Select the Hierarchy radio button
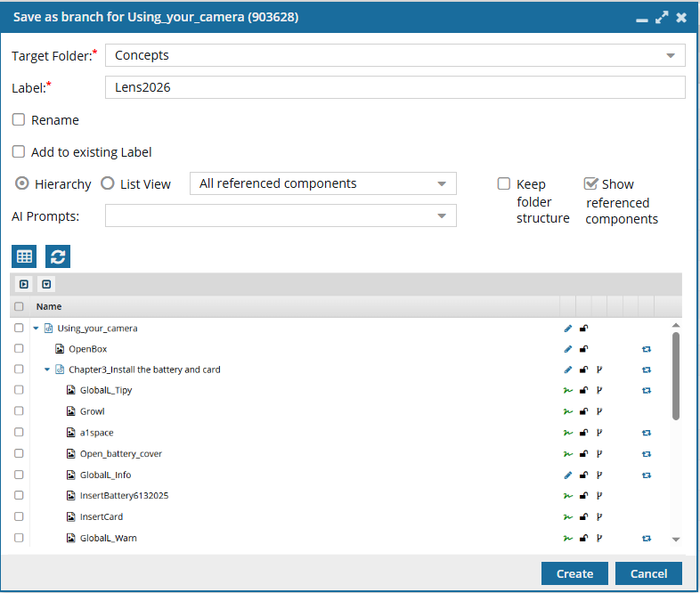 tap(22, 183)
